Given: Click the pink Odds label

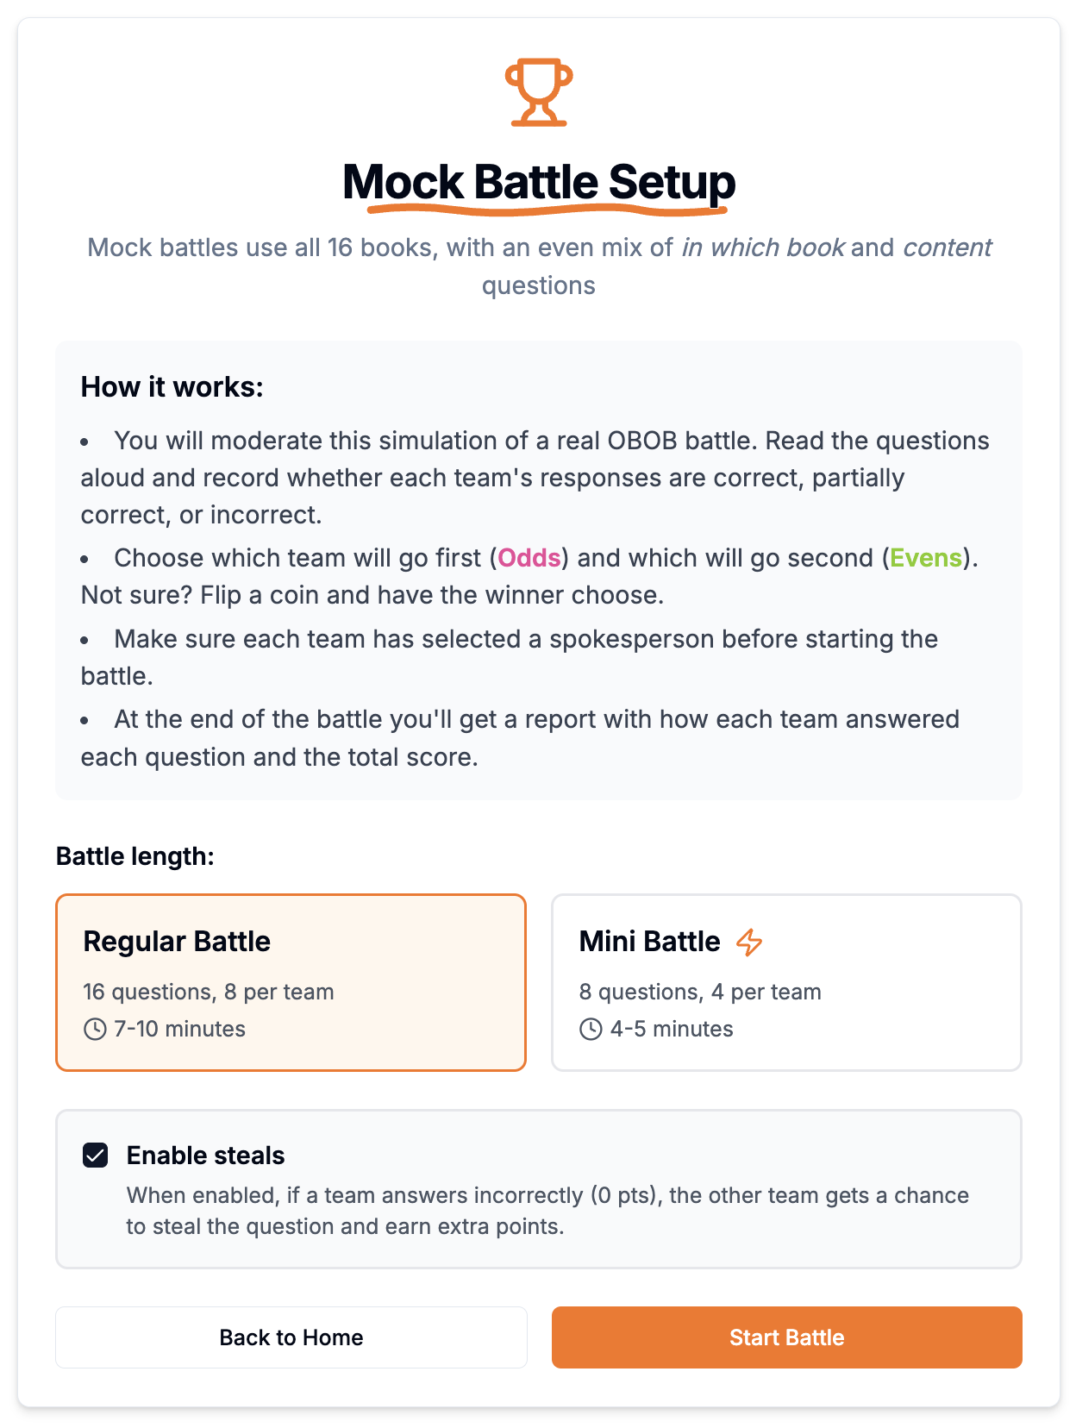Looking at the screenshot, I should 529,559.
